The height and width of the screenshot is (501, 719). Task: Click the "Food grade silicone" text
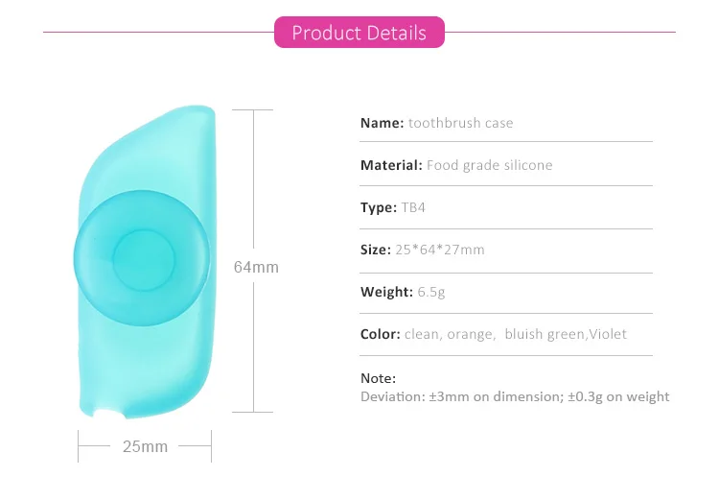pos(490,165)
